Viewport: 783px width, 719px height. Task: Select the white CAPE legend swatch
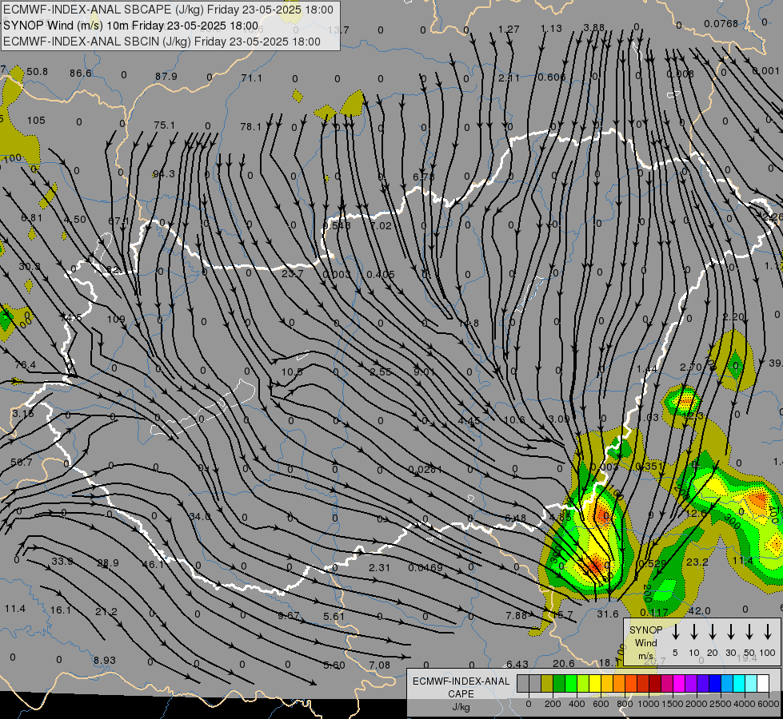[x=764, y=683]
